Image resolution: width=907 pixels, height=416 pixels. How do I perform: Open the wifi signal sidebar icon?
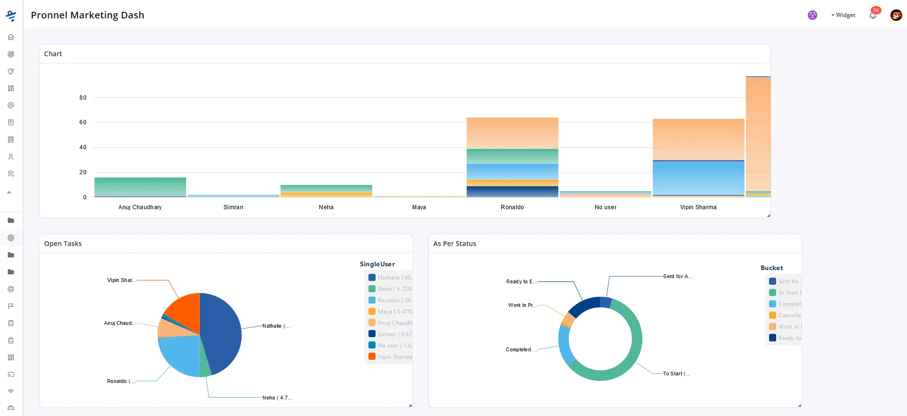click(x=11, y=391)
